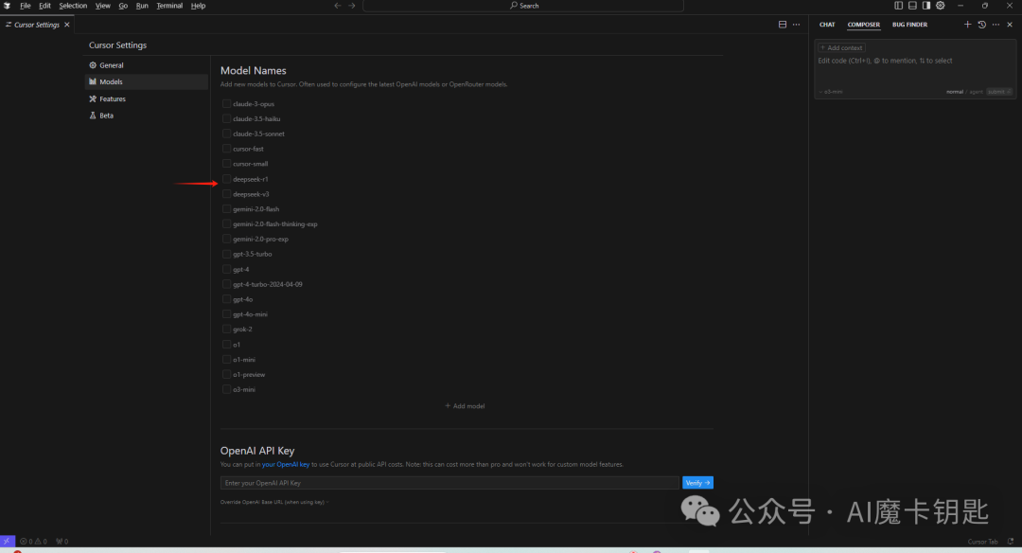The height and width of the screenshot is (553, 1022).
Task: Toggle the primary sidebar layout icon
Action: 898,6
